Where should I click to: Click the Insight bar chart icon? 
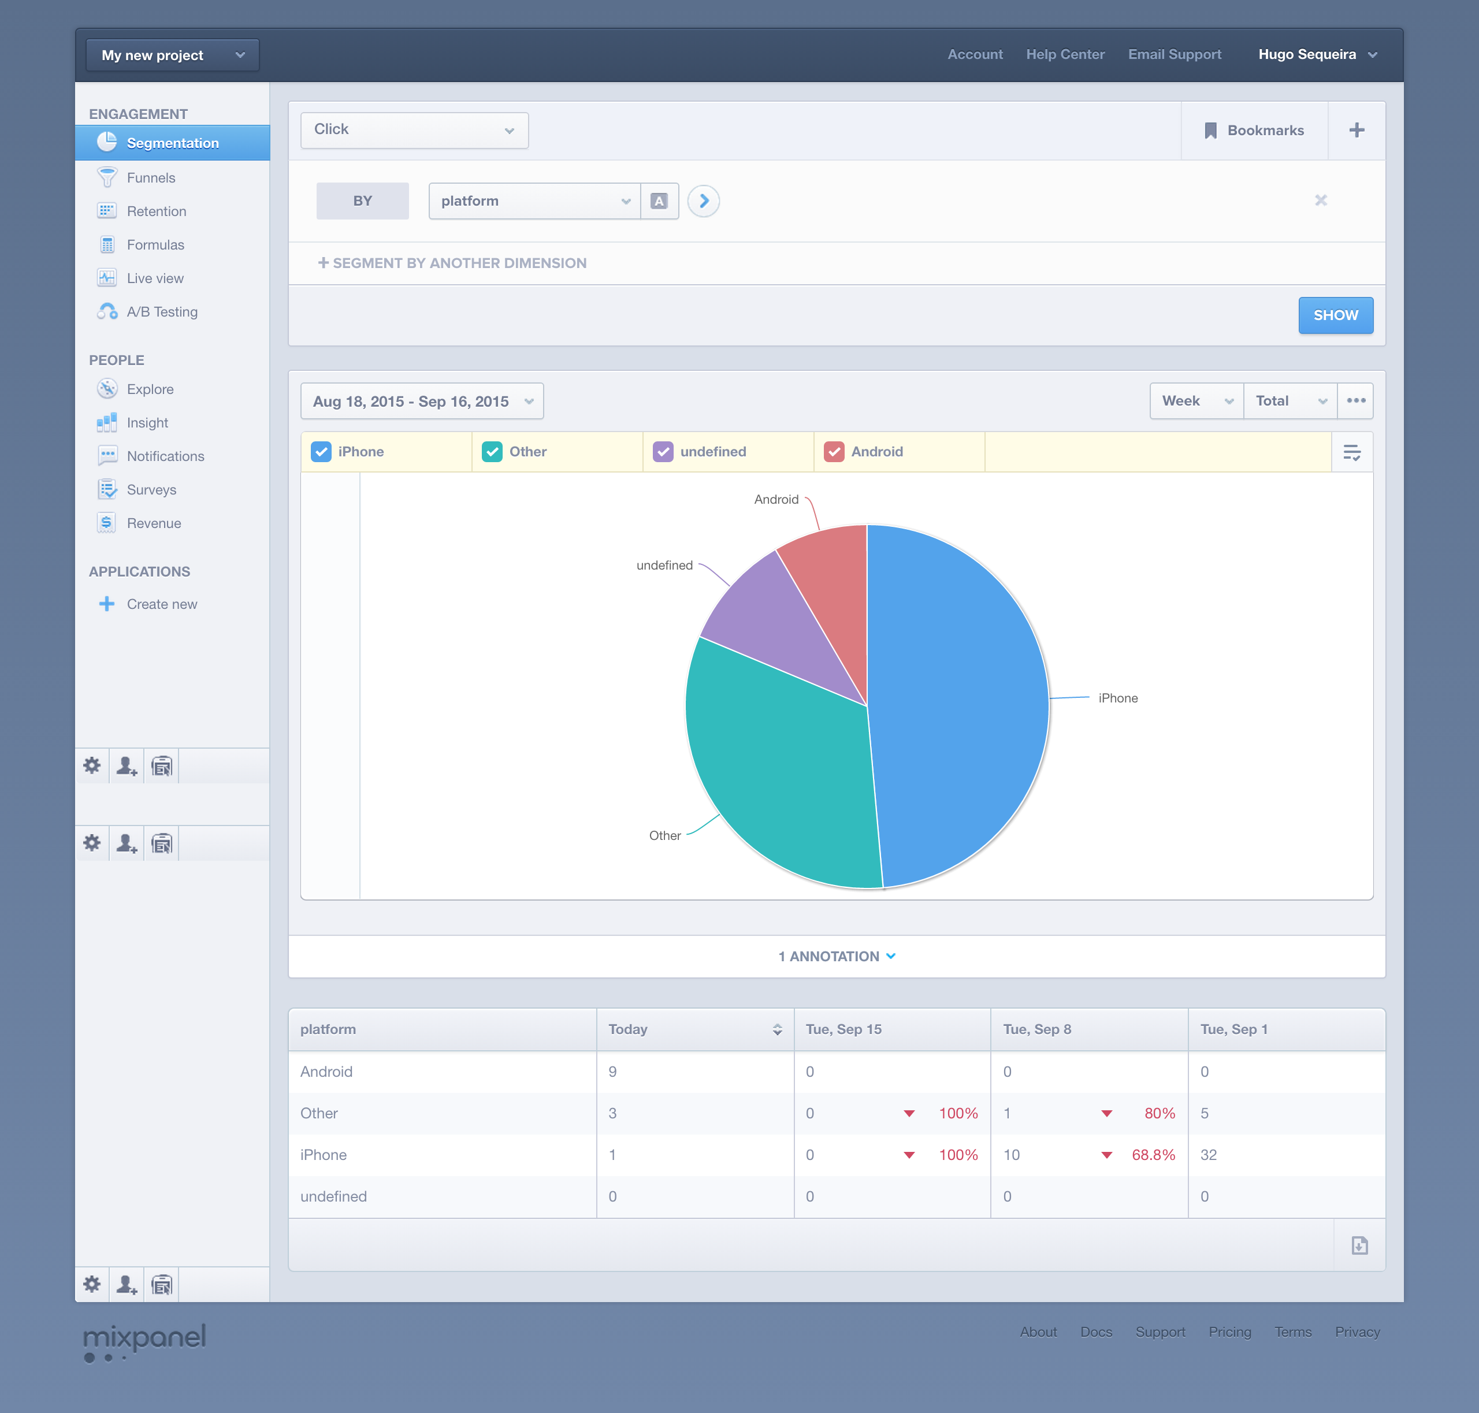click(107, 422)
